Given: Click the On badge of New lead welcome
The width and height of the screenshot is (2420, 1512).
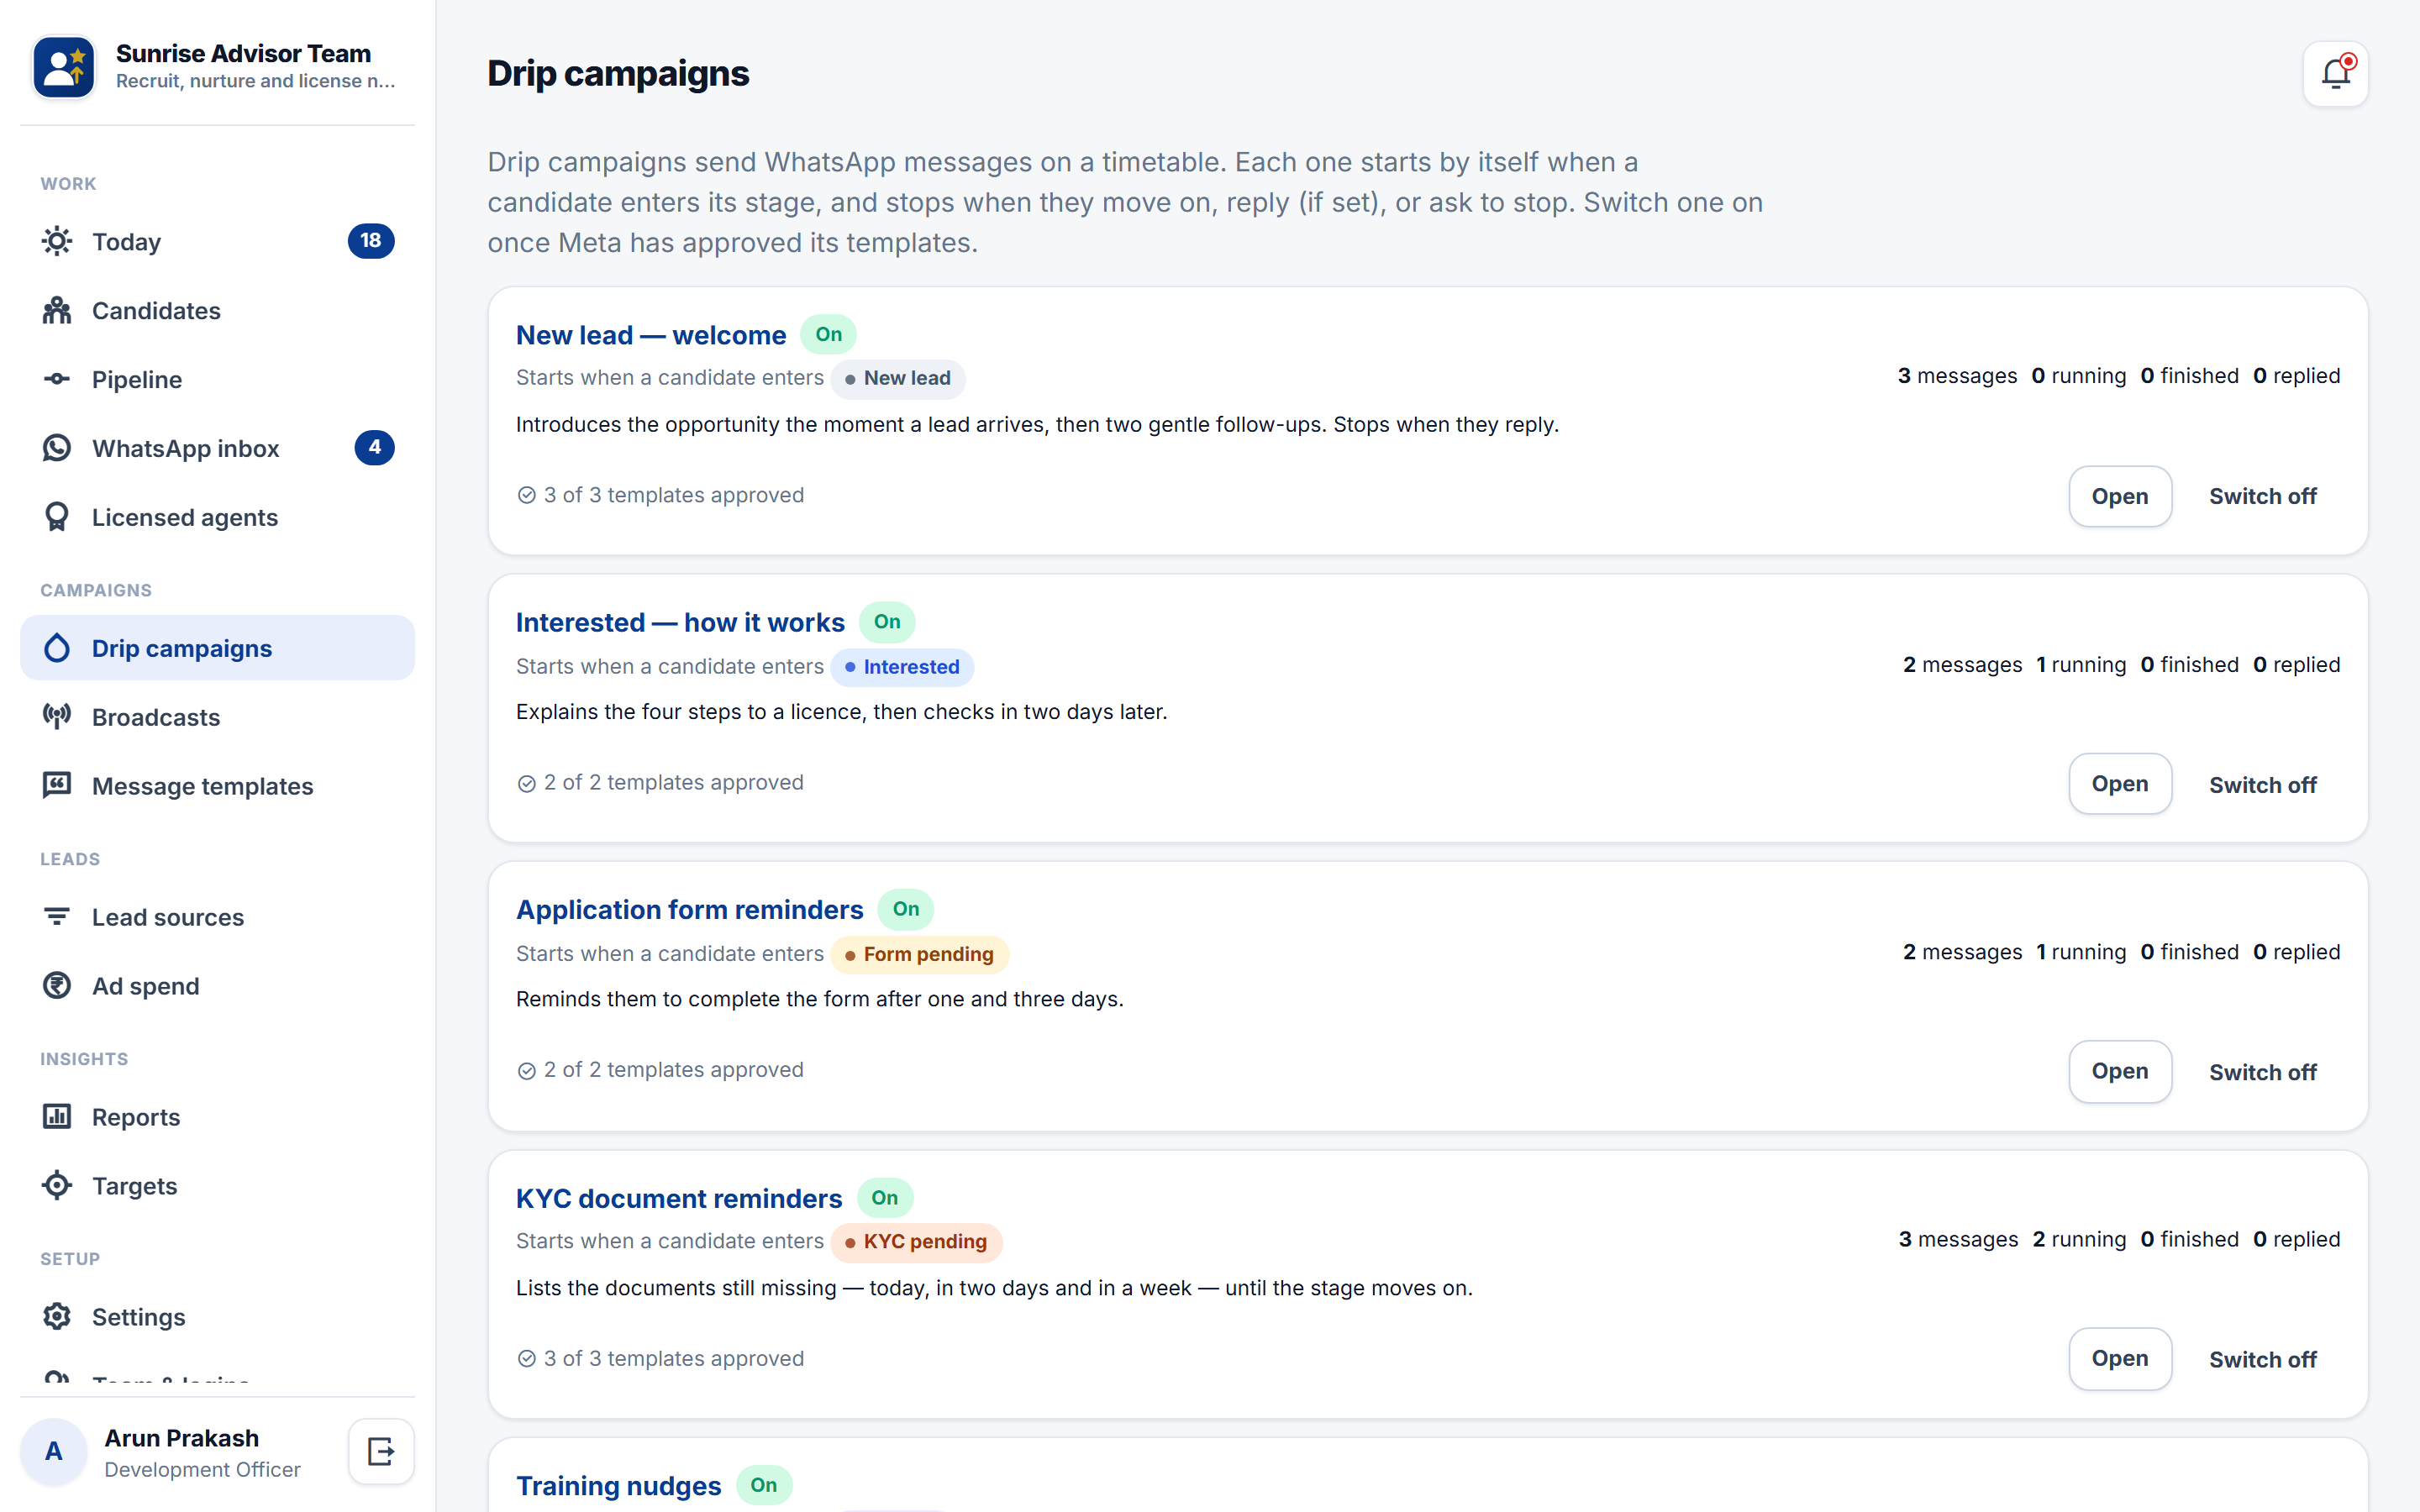Looking at the screenshot, I should click(x=828, y=334).
